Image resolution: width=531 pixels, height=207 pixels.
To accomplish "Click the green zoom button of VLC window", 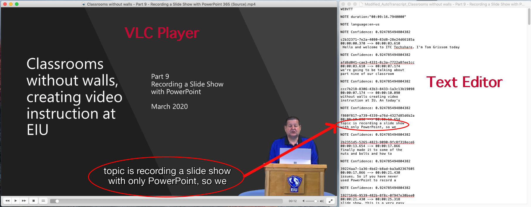I will [17, 4].
